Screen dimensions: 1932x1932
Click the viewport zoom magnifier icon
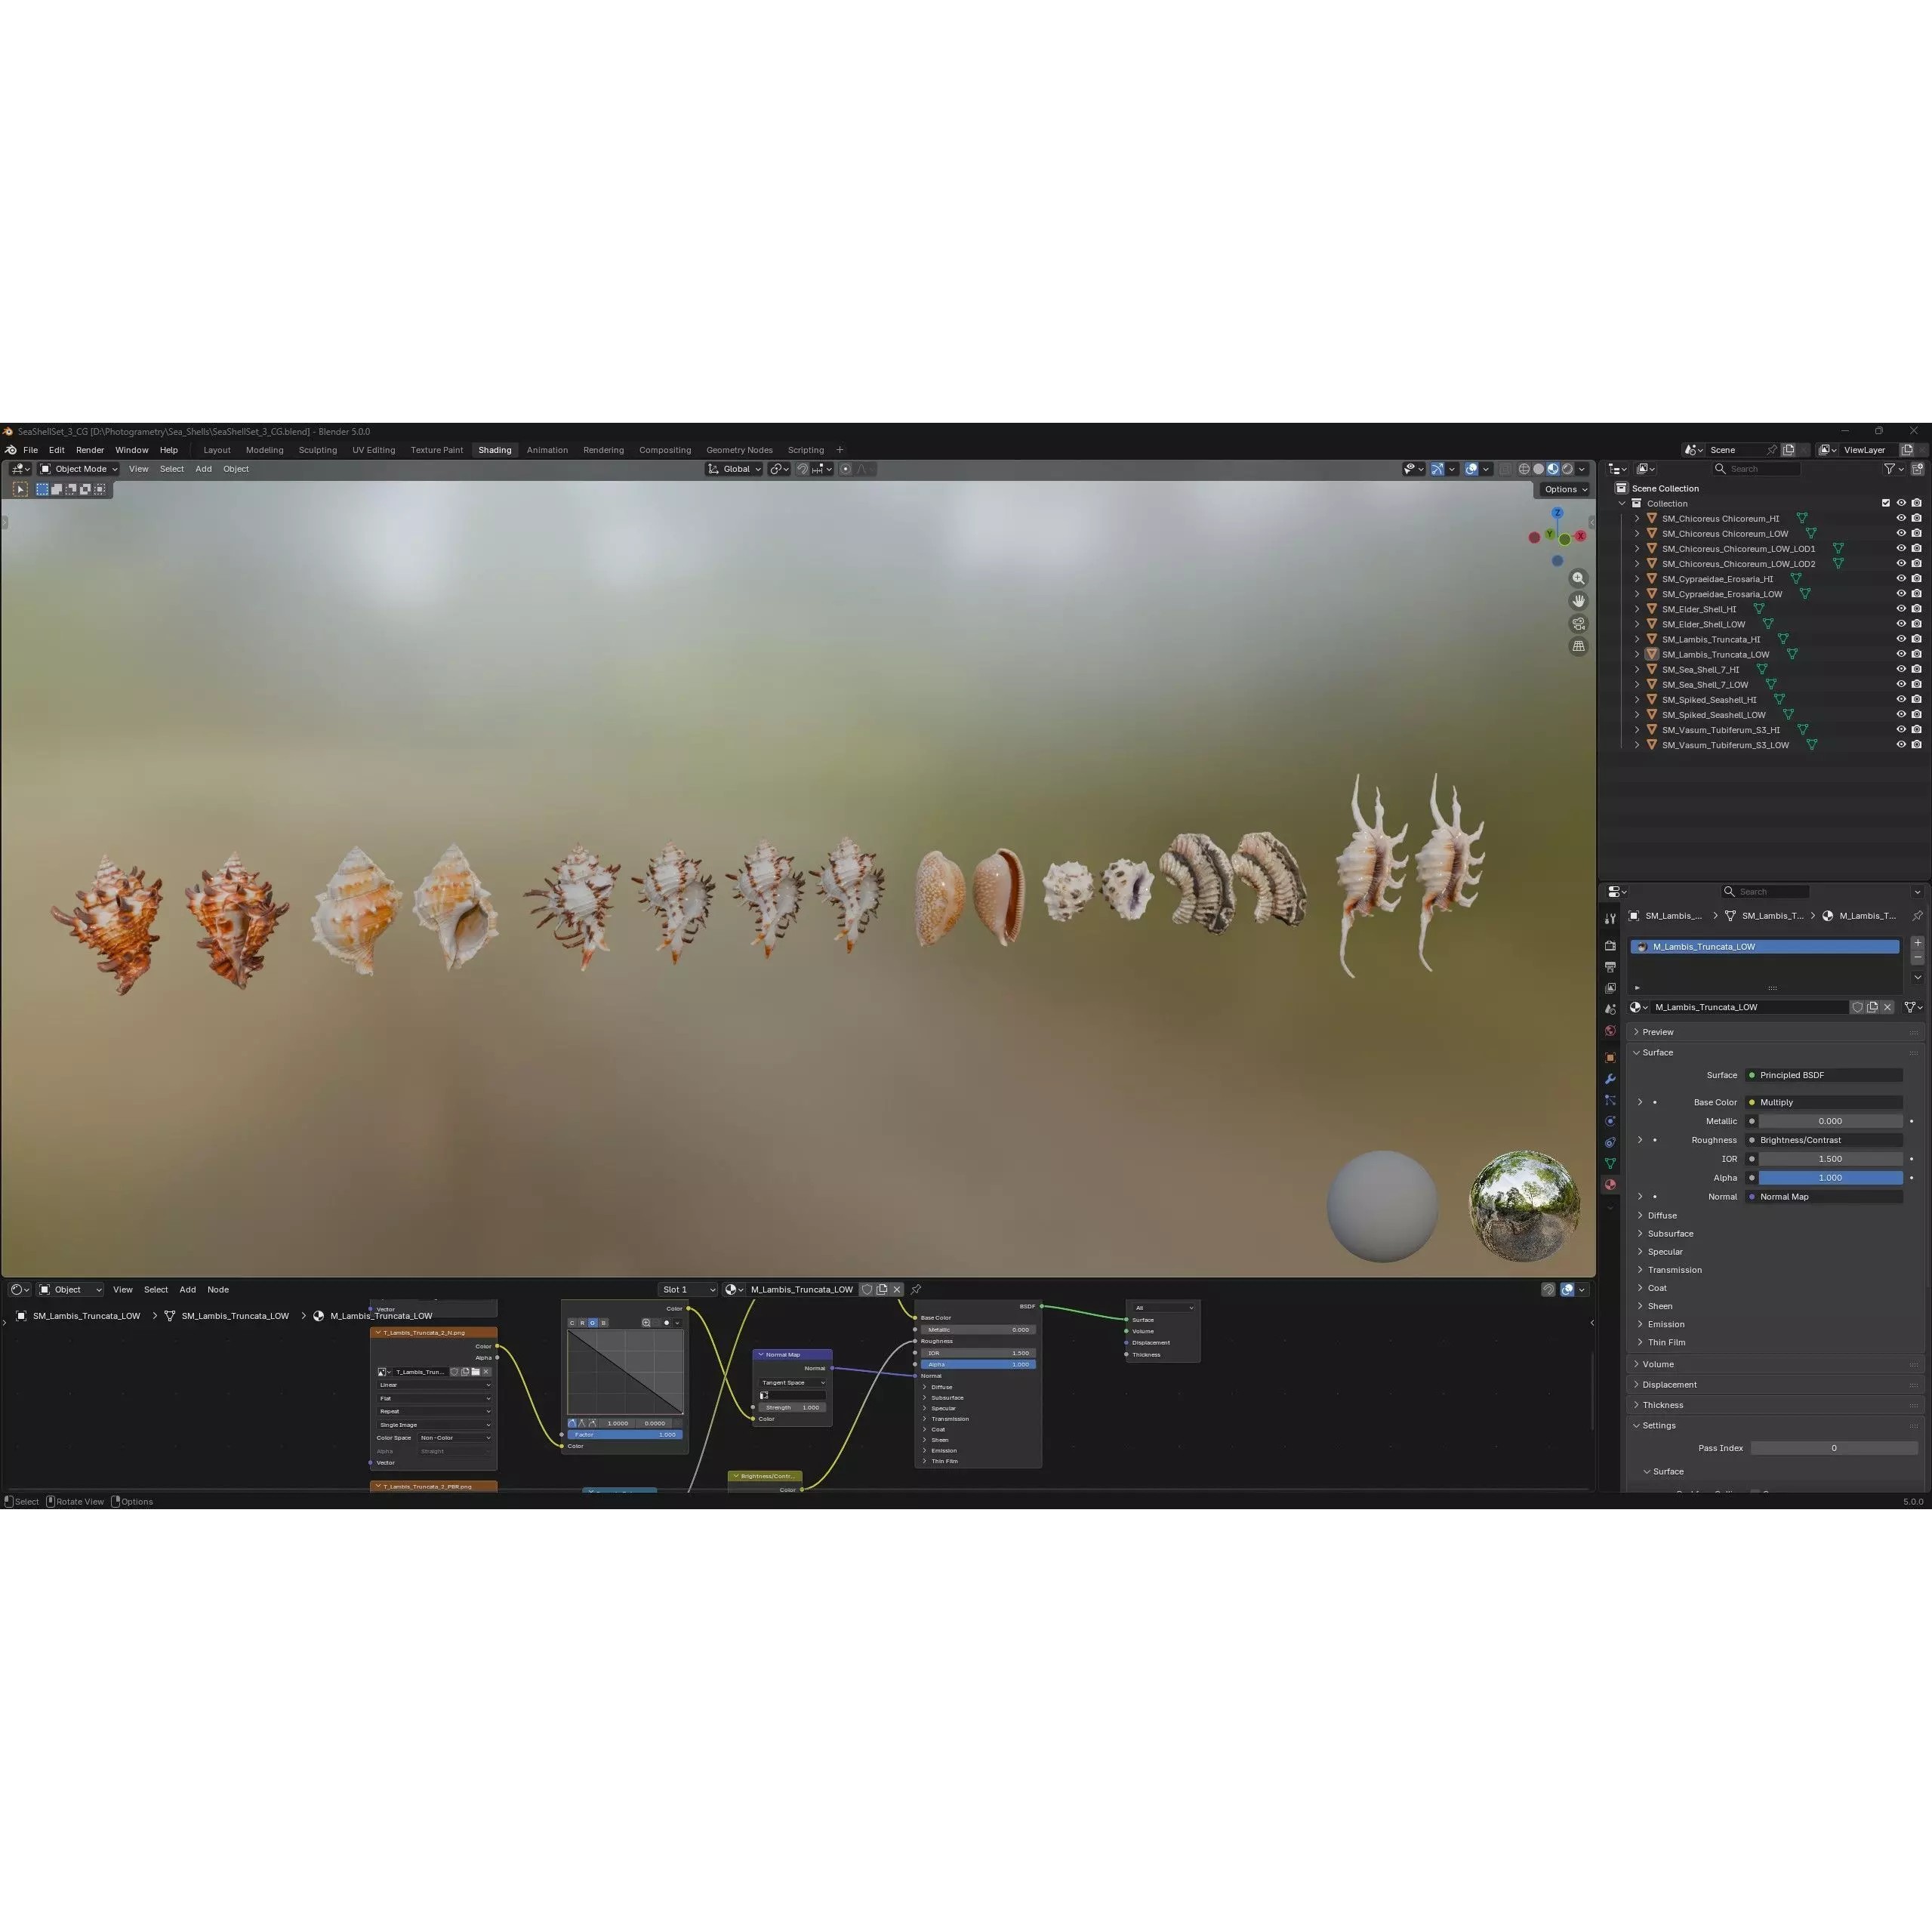[1578, 578]
